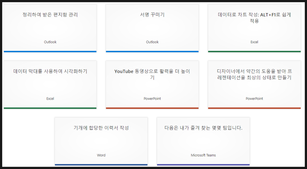Click the blue bar beneath the "정리하여 받은 편지함 관리" card
The width and height of the screenshot is (307, 169).
click(x=50, y=51)
